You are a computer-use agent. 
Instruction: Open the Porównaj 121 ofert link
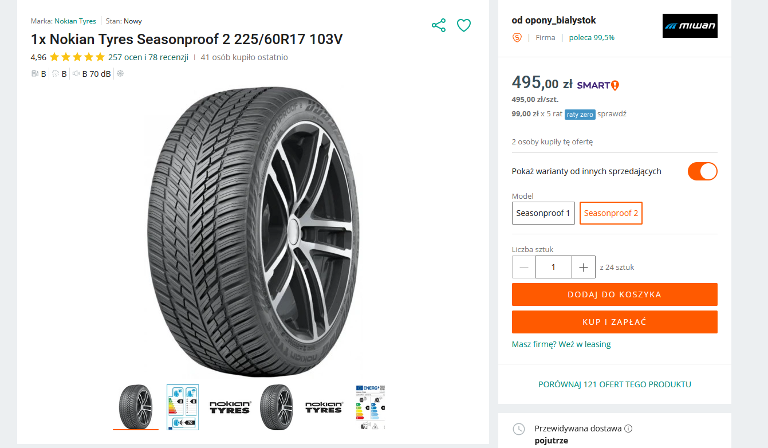(x=615, y=384)
